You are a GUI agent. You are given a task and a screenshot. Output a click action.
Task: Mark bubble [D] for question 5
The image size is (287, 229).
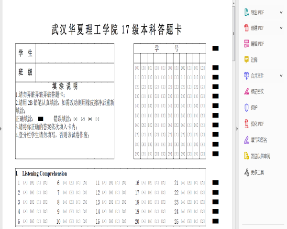tap(45, 221)
